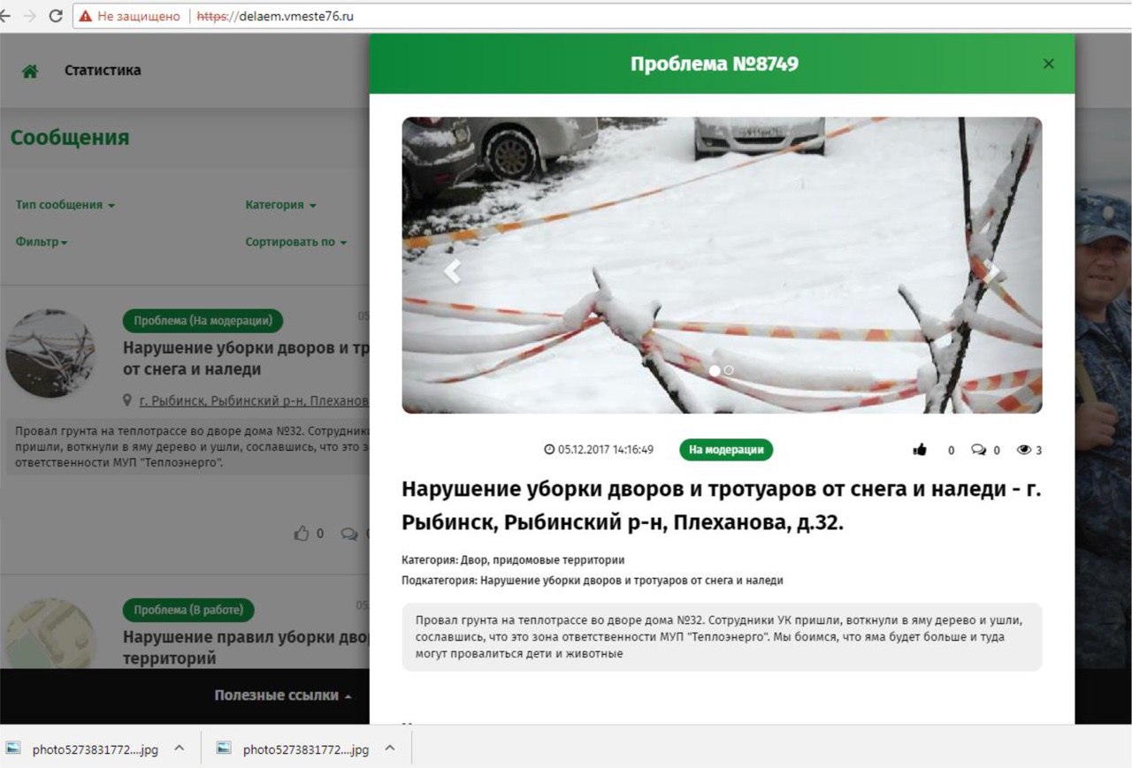Viewport: 1132px width, 768px height.
Task: Click the 'На модерации' status badge in dialog
Action: click(726, 450)
